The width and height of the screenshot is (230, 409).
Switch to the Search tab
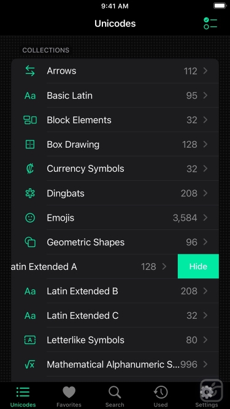tap(115, 397)
